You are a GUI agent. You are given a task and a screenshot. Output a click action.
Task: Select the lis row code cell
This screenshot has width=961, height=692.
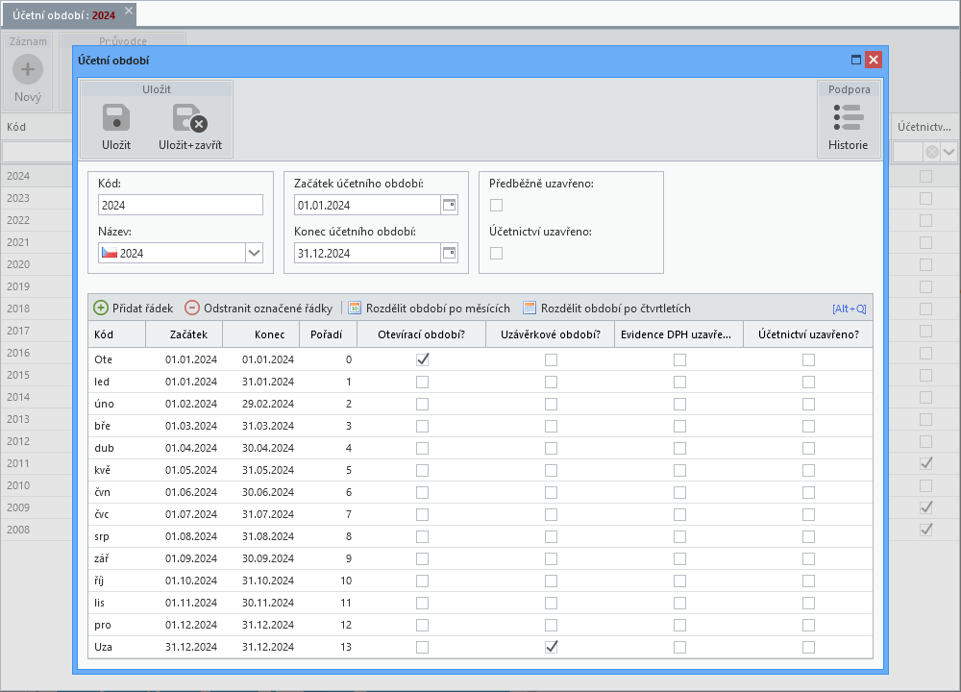tap(116, 603)
